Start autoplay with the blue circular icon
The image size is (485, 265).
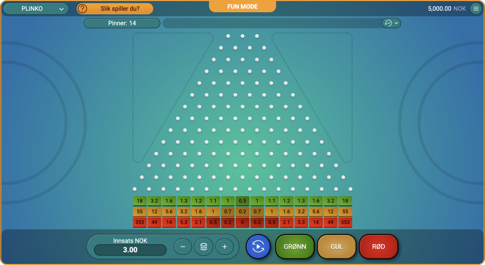point(258,247)
